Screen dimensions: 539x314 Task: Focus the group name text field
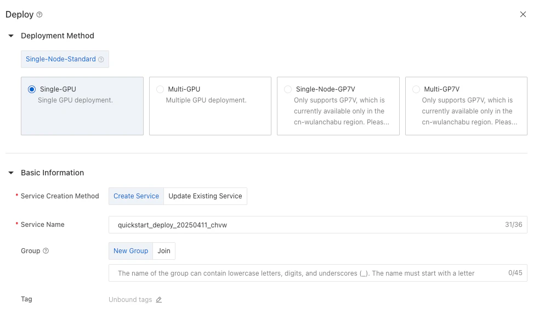pyautogui.click(x=317, y=273)
